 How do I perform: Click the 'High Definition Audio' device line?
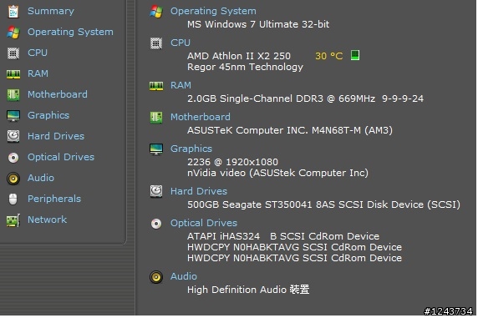[x=248, y=290]
